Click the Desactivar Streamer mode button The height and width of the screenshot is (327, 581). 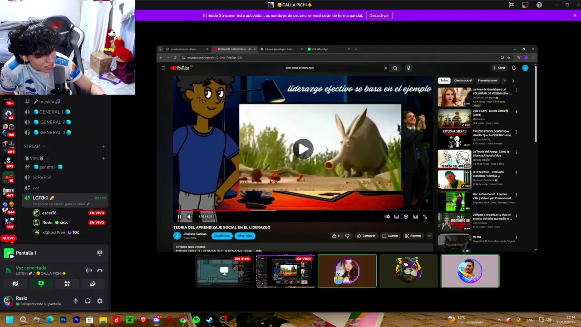click(379, 15)
